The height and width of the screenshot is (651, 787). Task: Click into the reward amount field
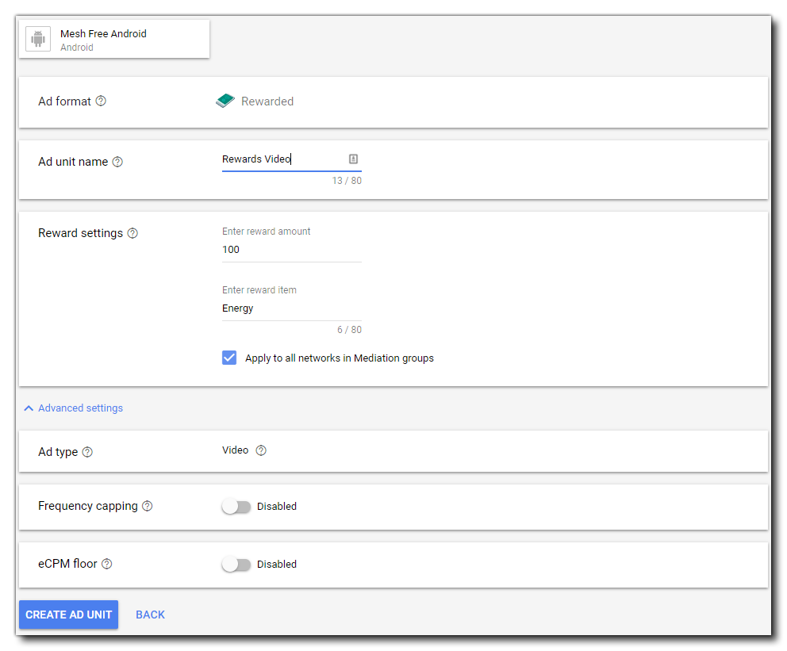(x=291, y=250)
